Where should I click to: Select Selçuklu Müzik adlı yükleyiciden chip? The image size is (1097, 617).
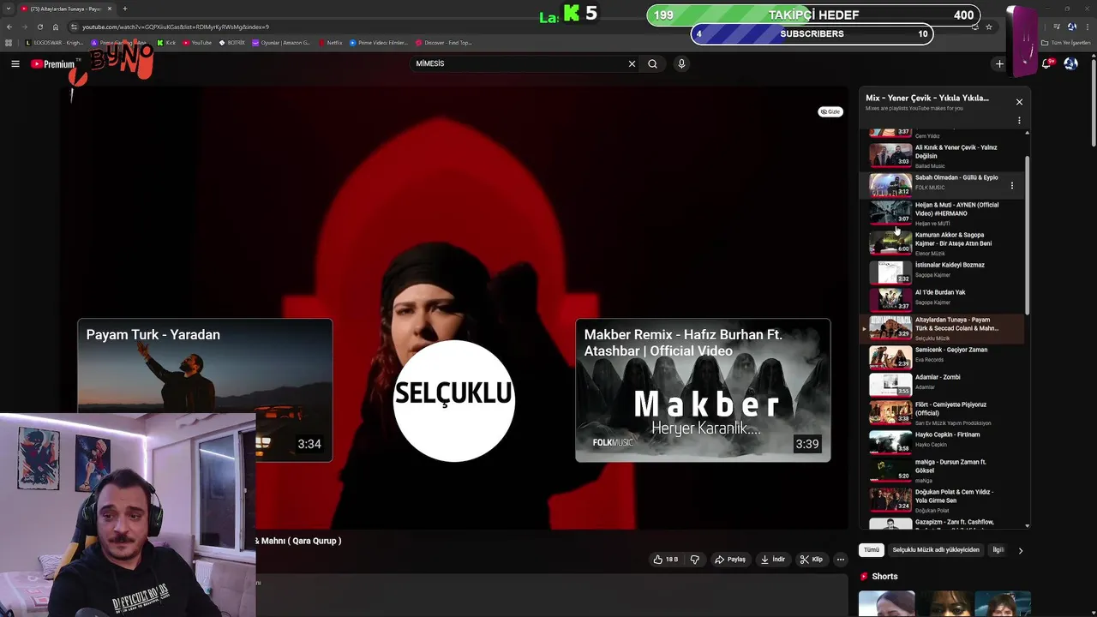[x=936, y=550]
